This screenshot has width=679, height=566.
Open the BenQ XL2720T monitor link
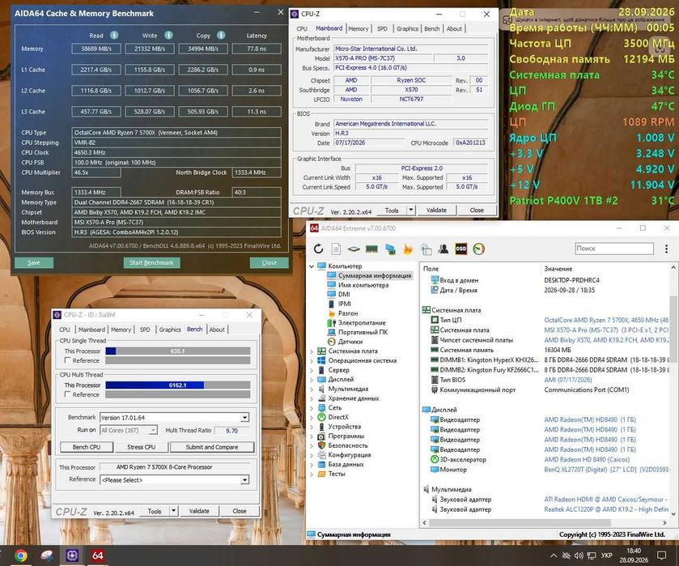coord(607,470)
